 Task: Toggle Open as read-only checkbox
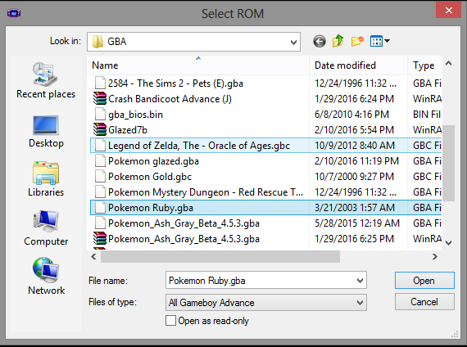170,321
